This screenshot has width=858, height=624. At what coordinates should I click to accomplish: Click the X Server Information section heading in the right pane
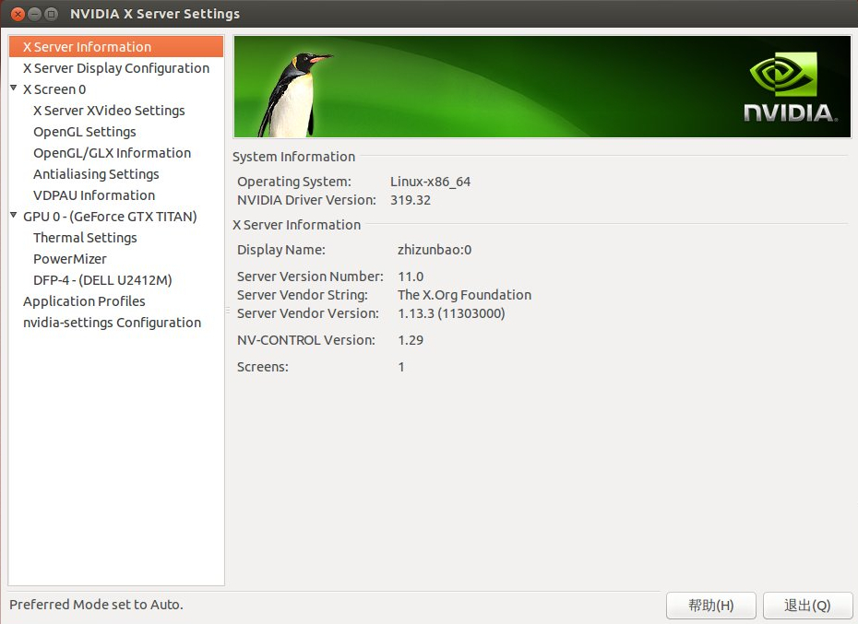(296, 225)
